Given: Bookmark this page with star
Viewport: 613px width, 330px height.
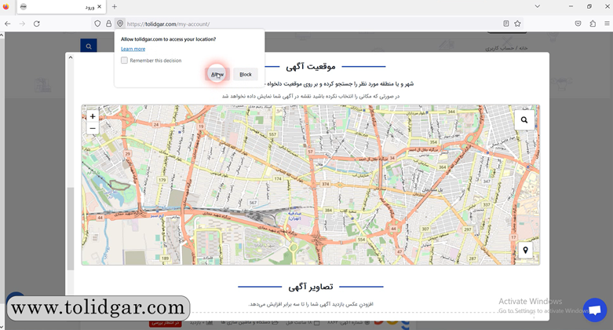Looking at the screenshot, I should click(517, 24).
